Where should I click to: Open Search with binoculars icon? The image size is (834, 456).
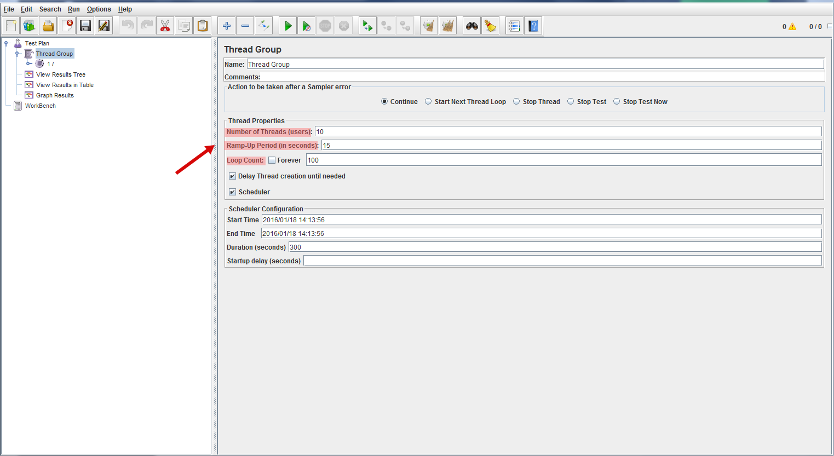point(472,26)
